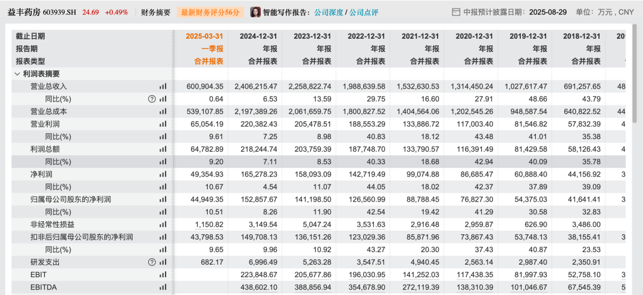643x295 pixels.
Task: Open chart icon for 同比 under 利润总额
Action: (x=163, y=162)
